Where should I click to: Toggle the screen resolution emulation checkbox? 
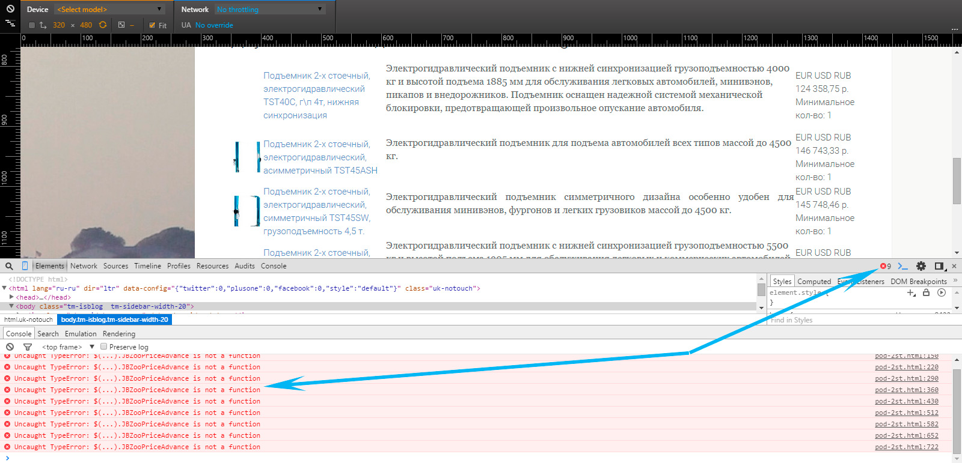(x=32, y=25)
